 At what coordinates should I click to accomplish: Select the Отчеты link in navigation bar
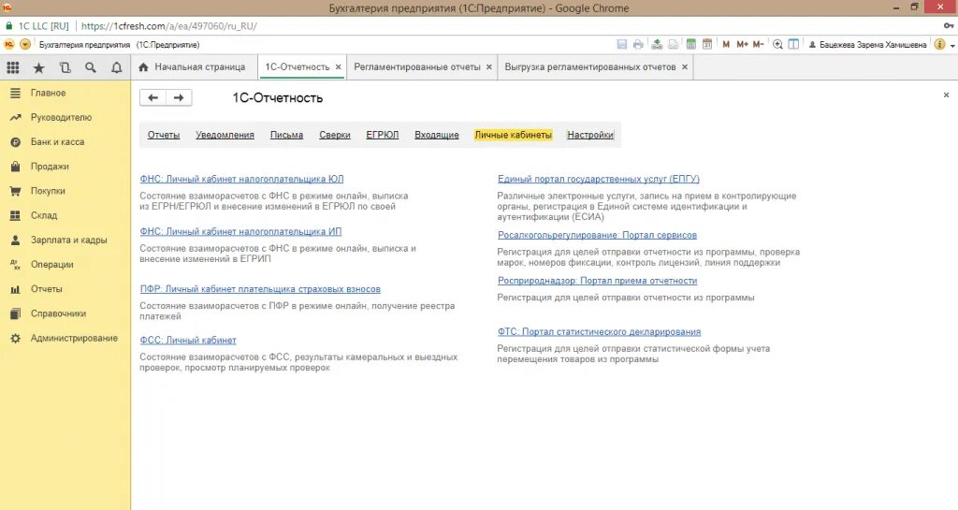[x=163, y=135]
